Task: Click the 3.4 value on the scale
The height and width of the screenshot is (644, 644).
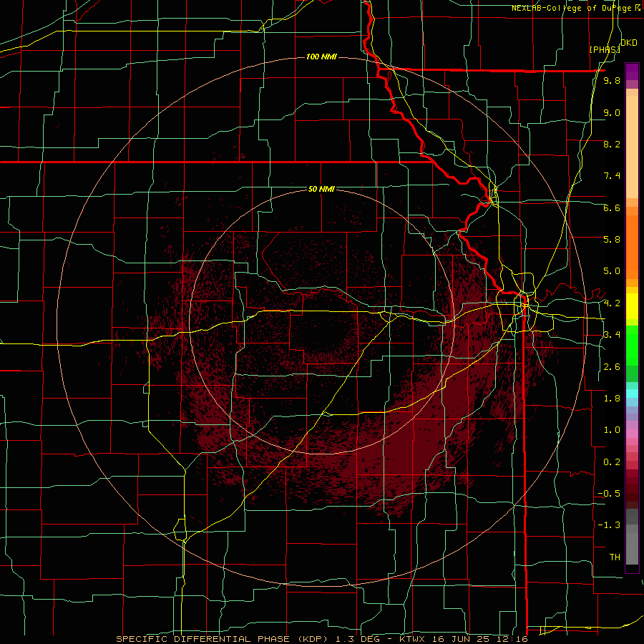Action: 612,335
